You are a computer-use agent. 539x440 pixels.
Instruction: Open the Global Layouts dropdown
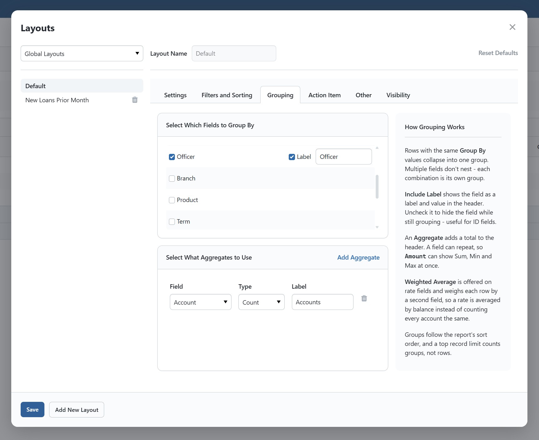pos(82,53)
